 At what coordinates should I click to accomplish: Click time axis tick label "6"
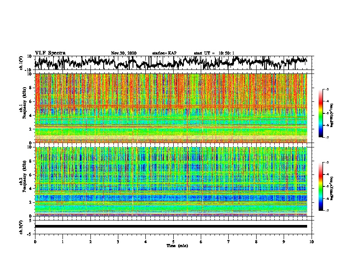[x=201, y=242]
